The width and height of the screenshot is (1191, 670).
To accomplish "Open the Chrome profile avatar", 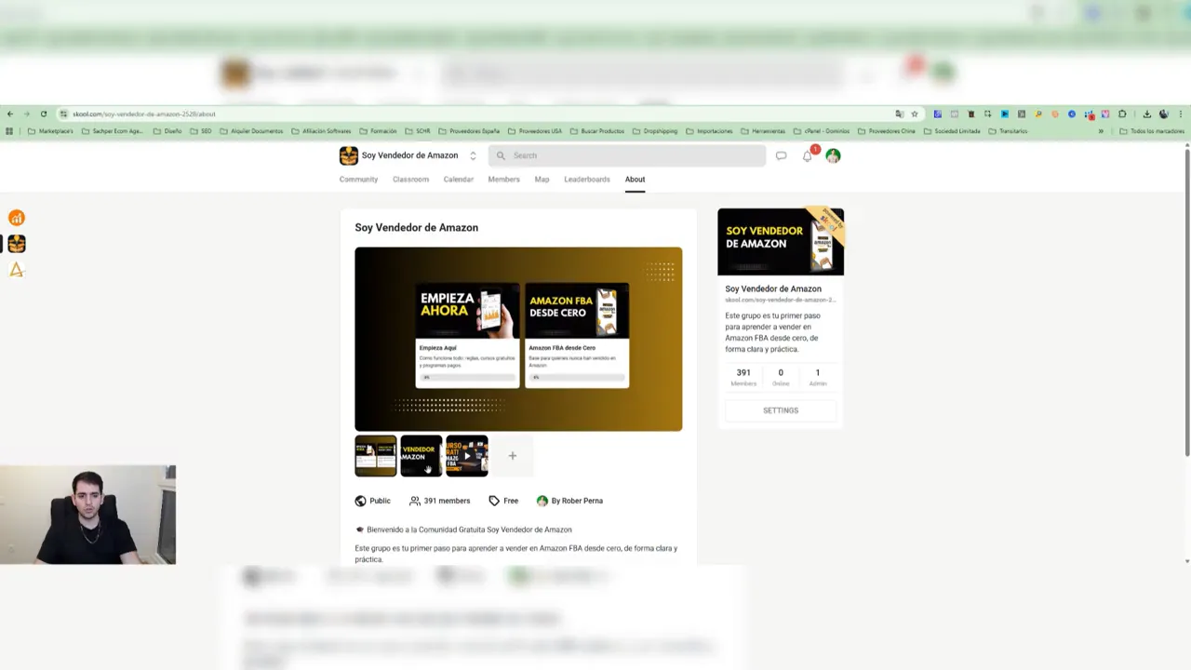I will click(1163, 114).
